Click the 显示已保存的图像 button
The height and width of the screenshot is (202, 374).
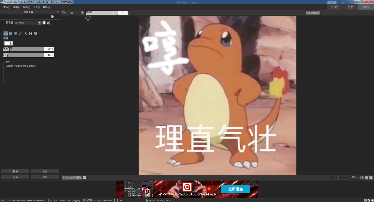(x=72, y=178)
